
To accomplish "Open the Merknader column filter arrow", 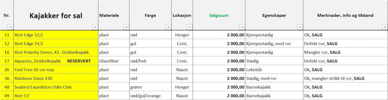I will click(385, 27).
